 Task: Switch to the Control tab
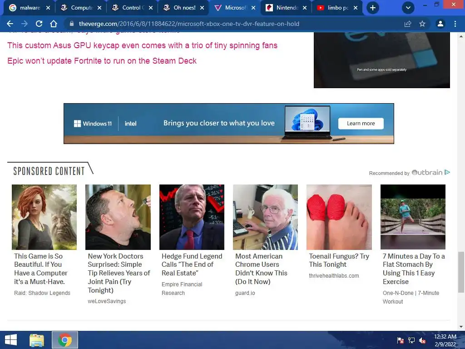pos(129,8)
